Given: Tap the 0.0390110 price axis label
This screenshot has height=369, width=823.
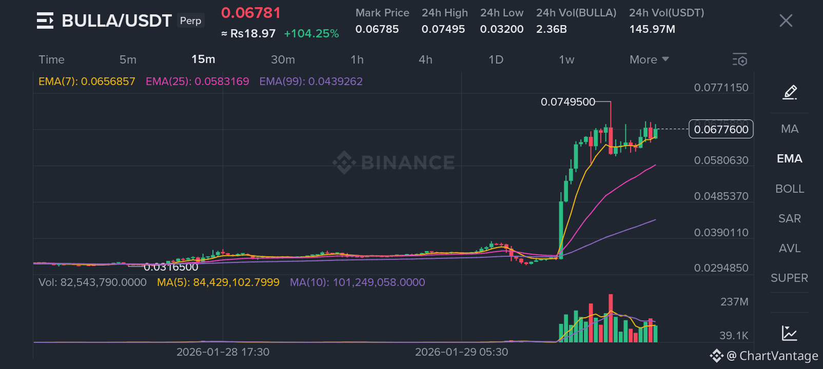Looking at the screenshot, I should 721,233.
